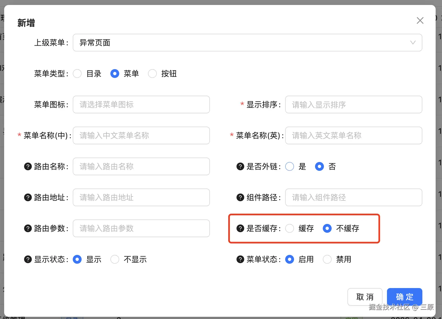Viewport: 442px width, 319px height.
Task: Set 显示状态 to 不显示
Action: pos(115,259)
